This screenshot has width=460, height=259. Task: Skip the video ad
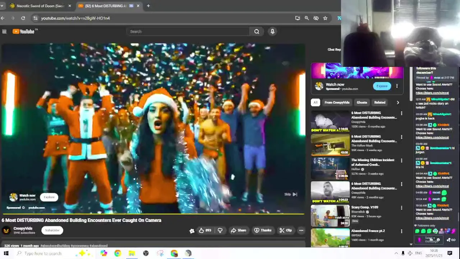pos(291,194)
